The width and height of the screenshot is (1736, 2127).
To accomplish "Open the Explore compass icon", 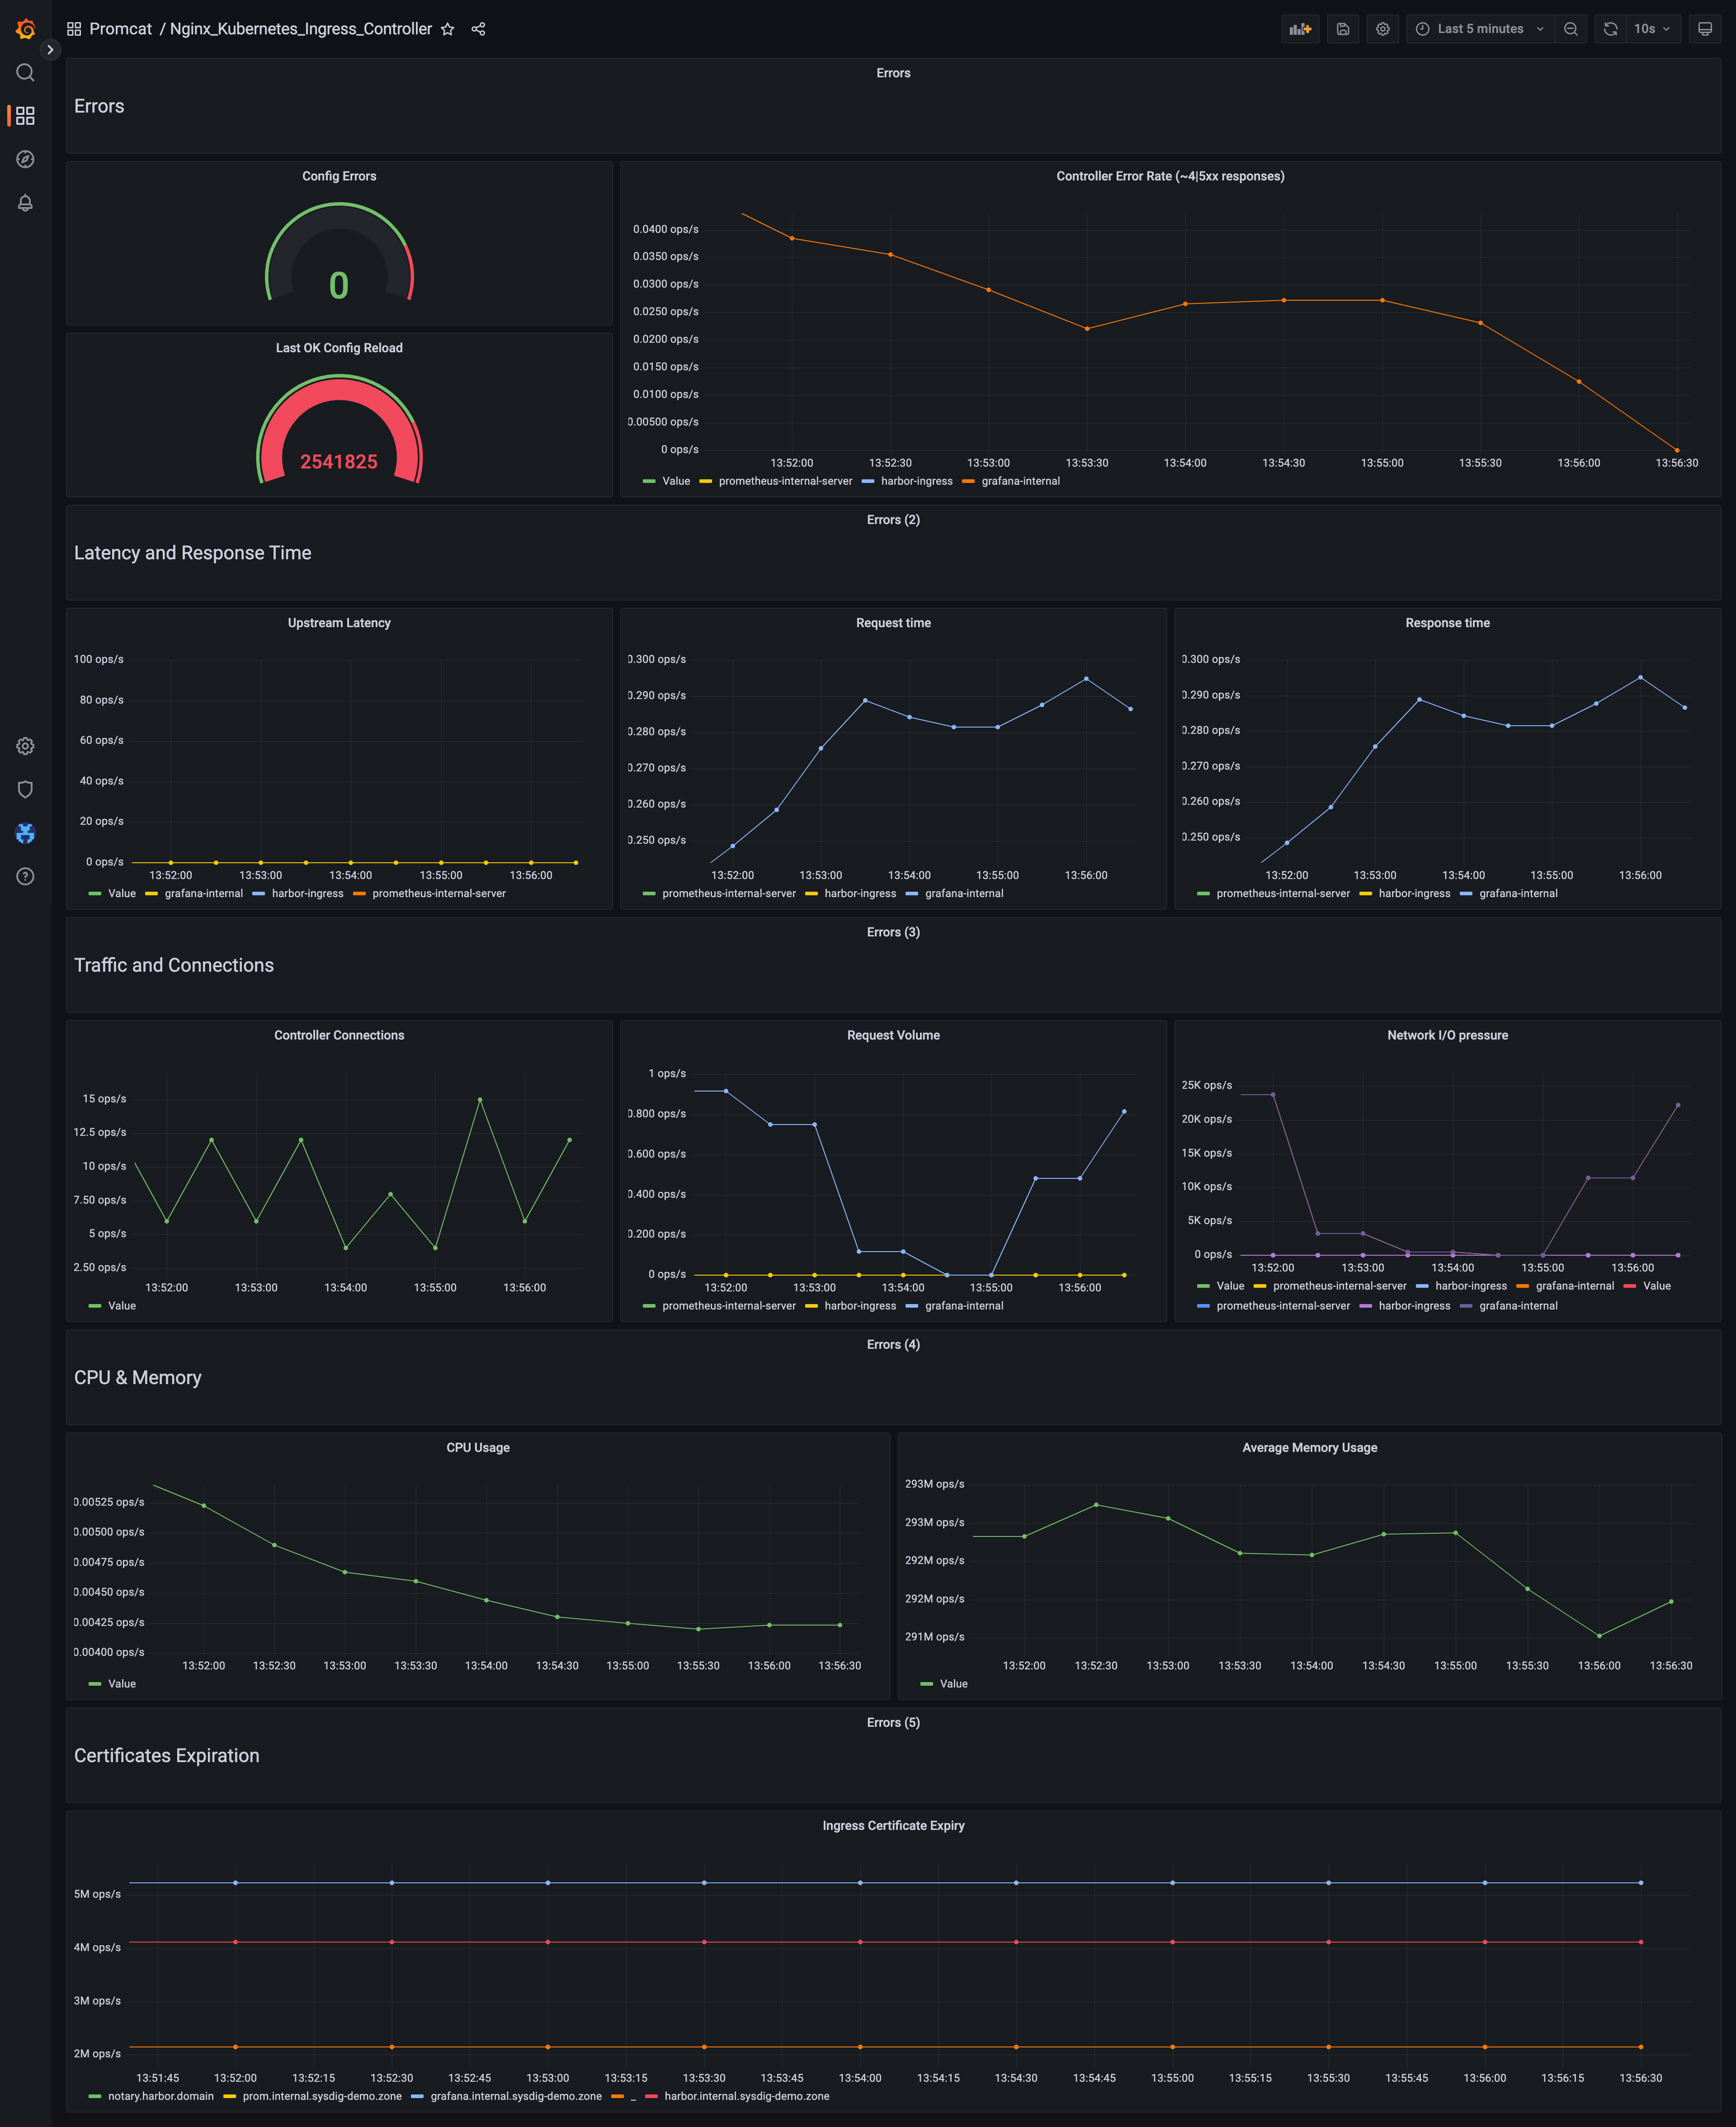I will (25, 159).
